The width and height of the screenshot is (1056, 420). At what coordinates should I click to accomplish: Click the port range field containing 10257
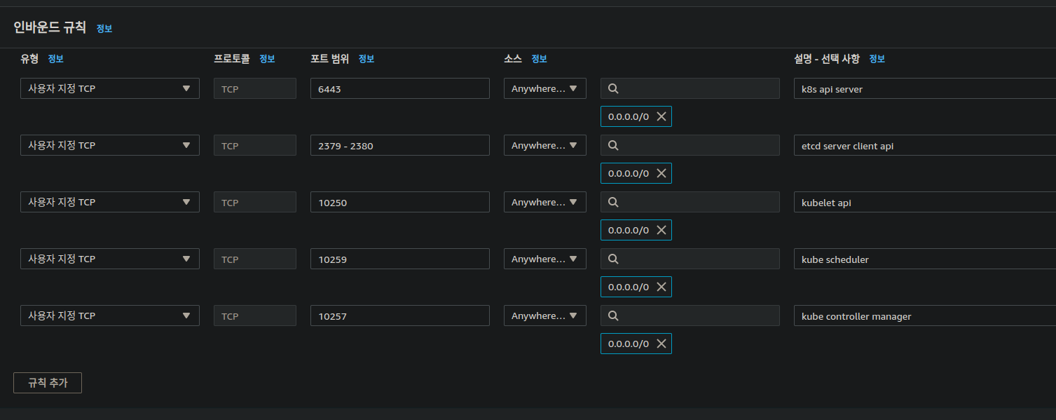[400, 316]
